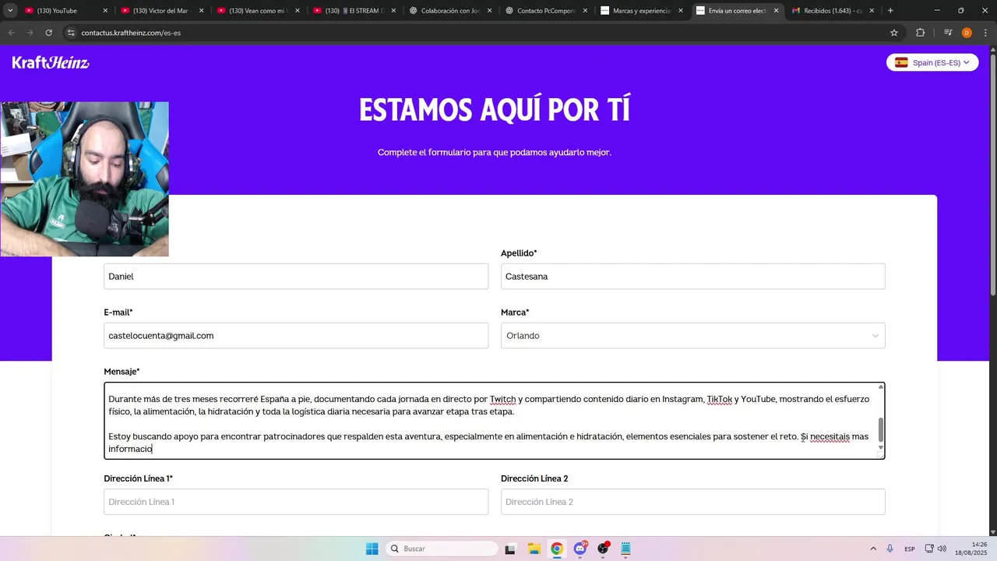Open the Chrome profile avatar
This screenshot has width=997, height=561.
pos(967,33)
